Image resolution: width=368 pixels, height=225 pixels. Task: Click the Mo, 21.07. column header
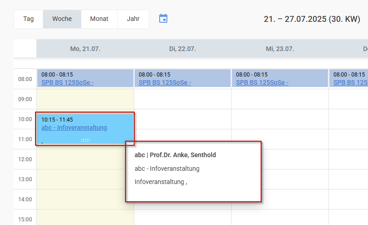[85, 49]
